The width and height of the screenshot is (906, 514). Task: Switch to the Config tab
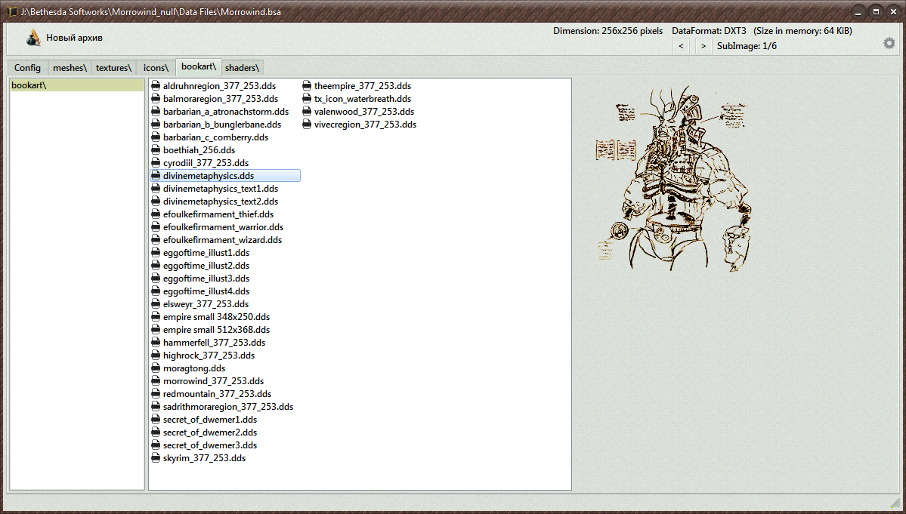pos(28,67)
